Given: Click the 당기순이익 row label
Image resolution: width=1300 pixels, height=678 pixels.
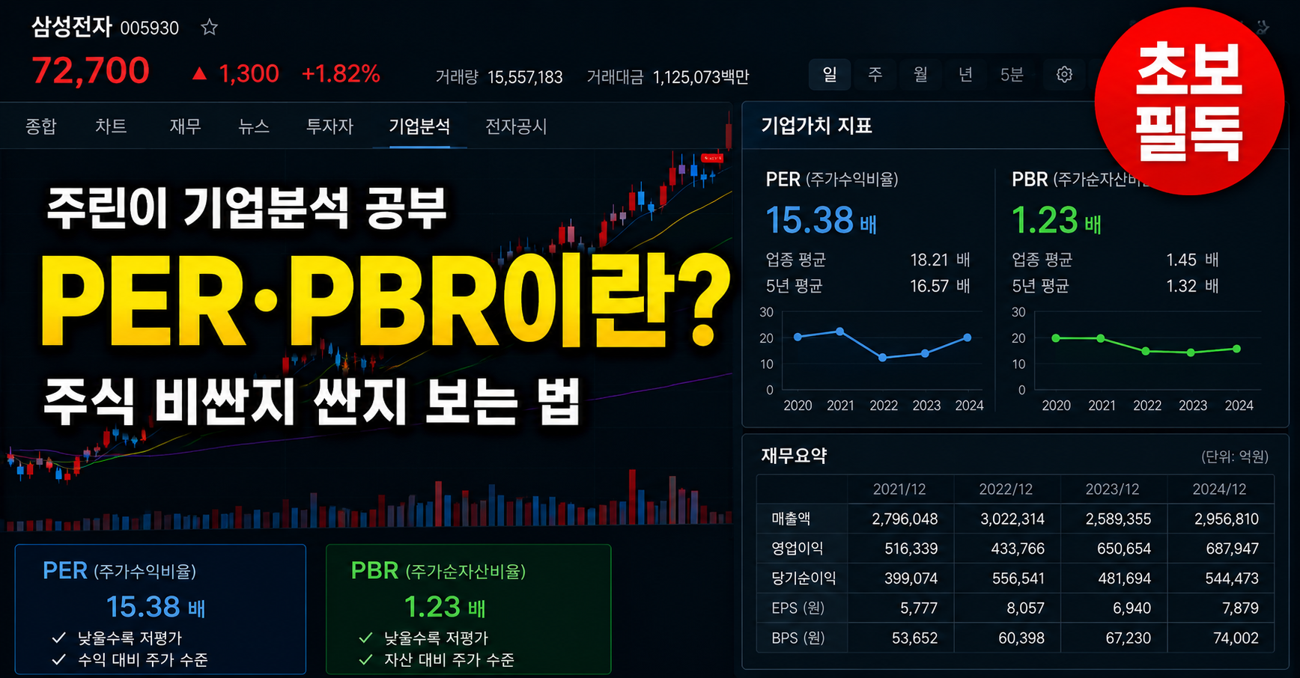Looking at the screenshot, I should 804,578.
